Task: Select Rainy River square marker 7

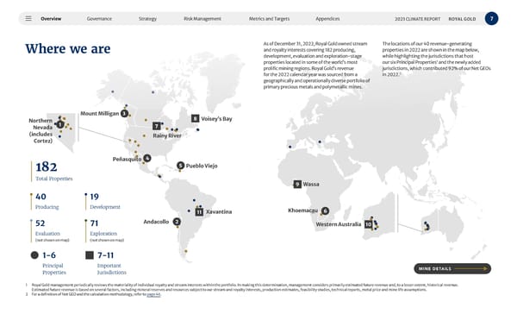Action: click(x=157, y=126)
